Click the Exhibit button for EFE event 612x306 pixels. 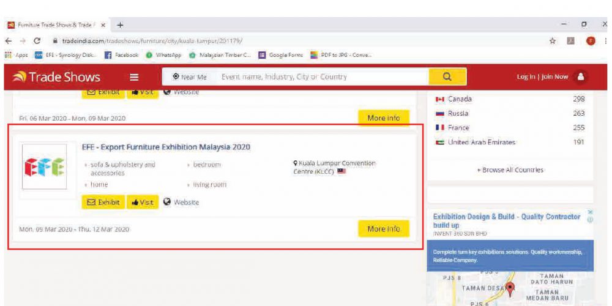[103, 202]
